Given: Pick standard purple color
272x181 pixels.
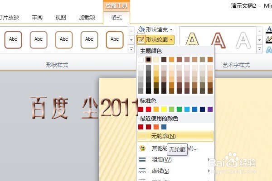Looking at the screenshot, I should pos(210,110).
